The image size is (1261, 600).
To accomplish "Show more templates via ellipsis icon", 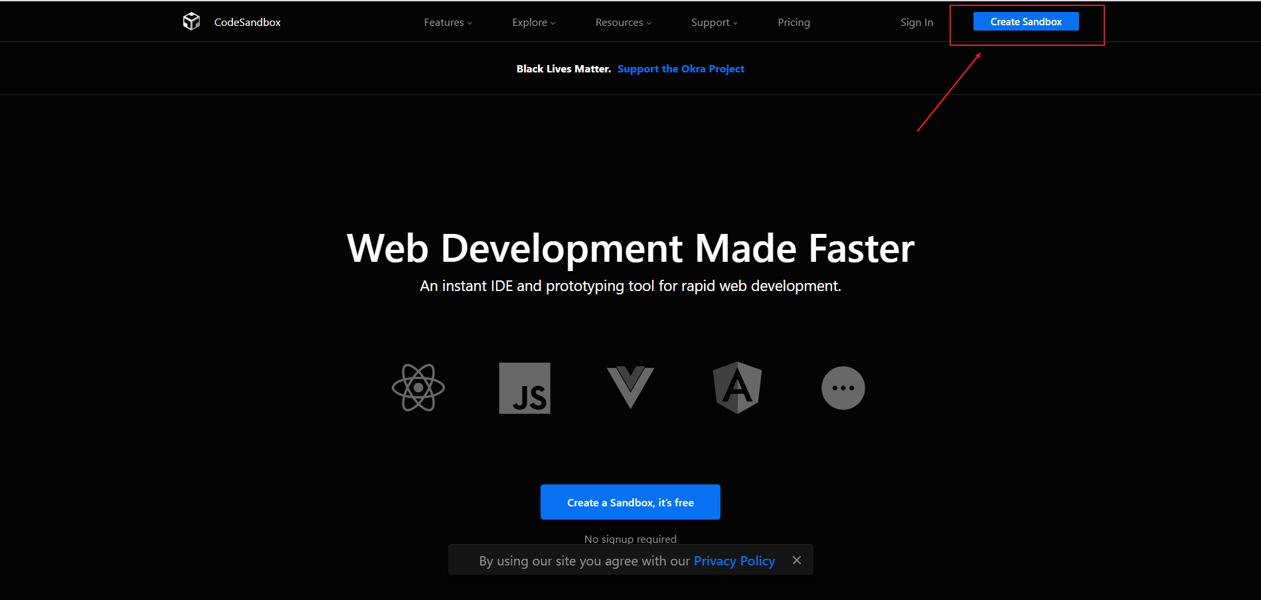I will [843, 388].
